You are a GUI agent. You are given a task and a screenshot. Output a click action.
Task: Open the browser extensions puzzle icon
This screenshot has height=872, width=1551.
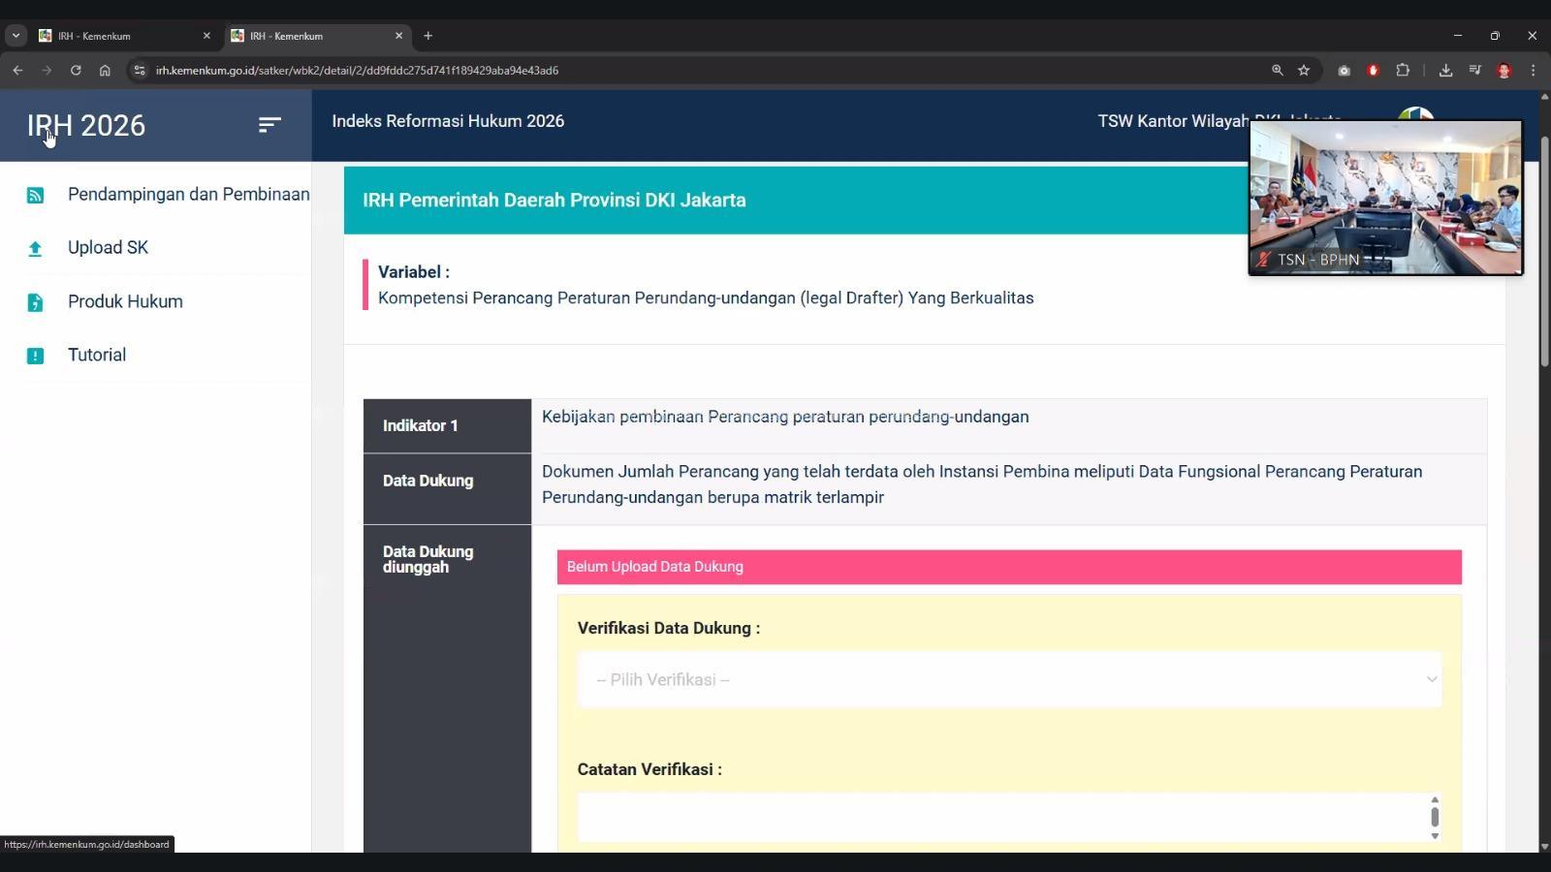pyautogui.click(x=1403, y=70)
